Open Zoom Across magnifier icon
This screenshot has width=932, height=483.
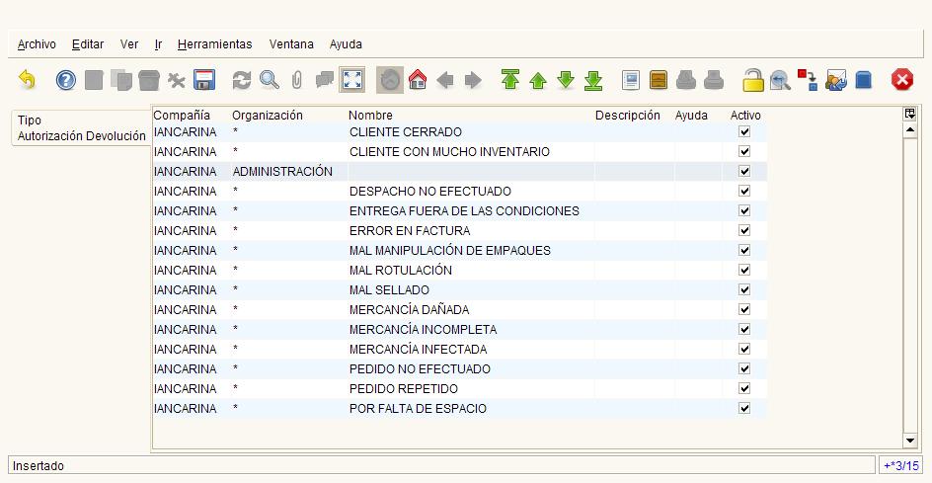[780, 80]
